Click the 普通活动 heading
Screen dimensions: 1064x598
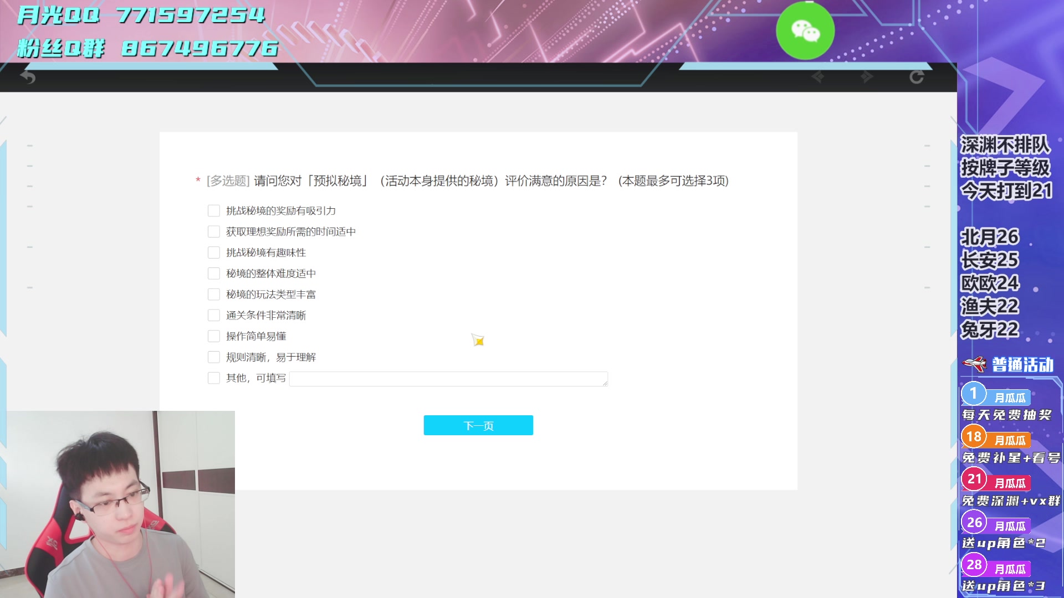1022,365
